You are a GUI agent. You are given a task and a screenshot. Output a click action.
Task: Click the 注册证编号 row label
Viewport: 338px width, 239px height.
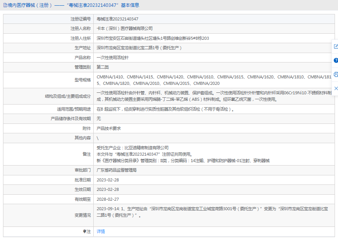81,19
